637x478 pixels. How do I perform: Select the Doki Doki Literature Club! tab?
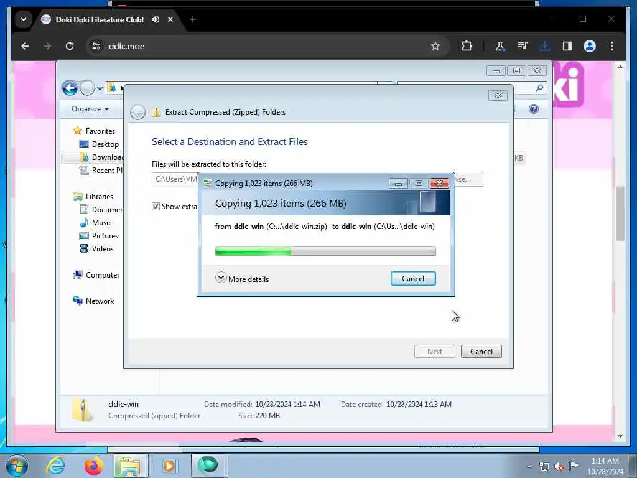100,19
